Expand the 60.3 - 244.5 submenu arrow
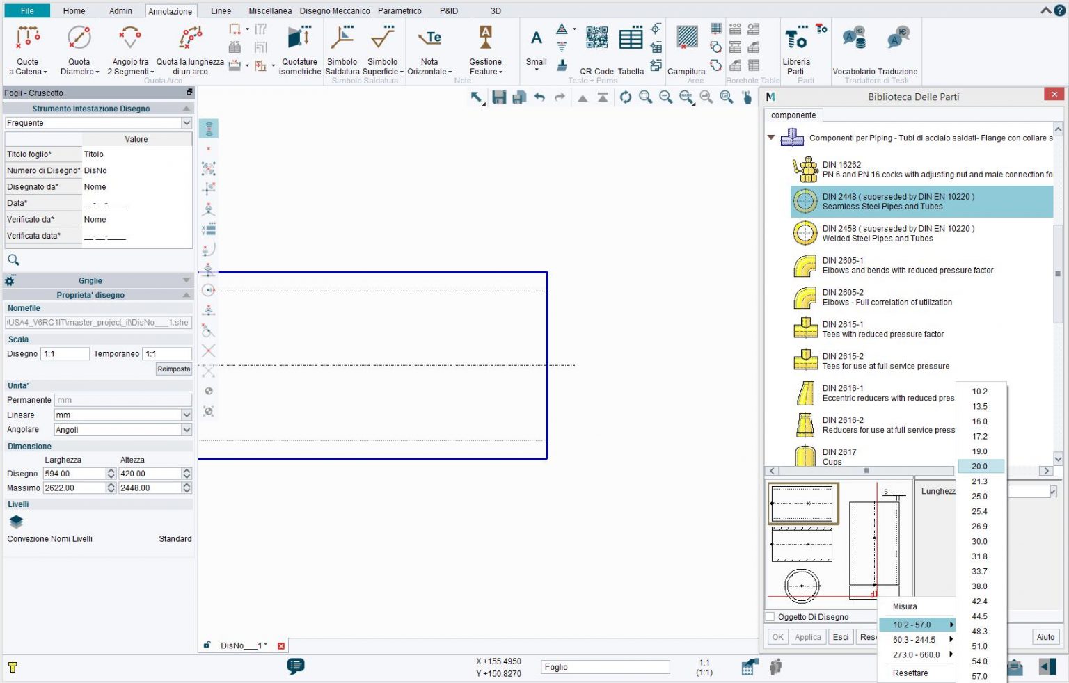Image resolution: width=1069 pixels, height=683 pixels. (952, 639)
